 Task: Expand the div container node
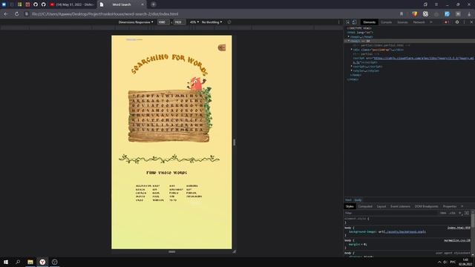point(352,50)
